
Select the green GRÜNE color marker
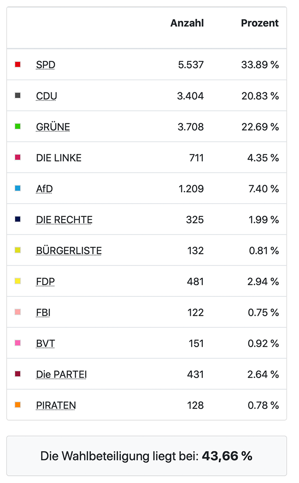coord(18,126)
